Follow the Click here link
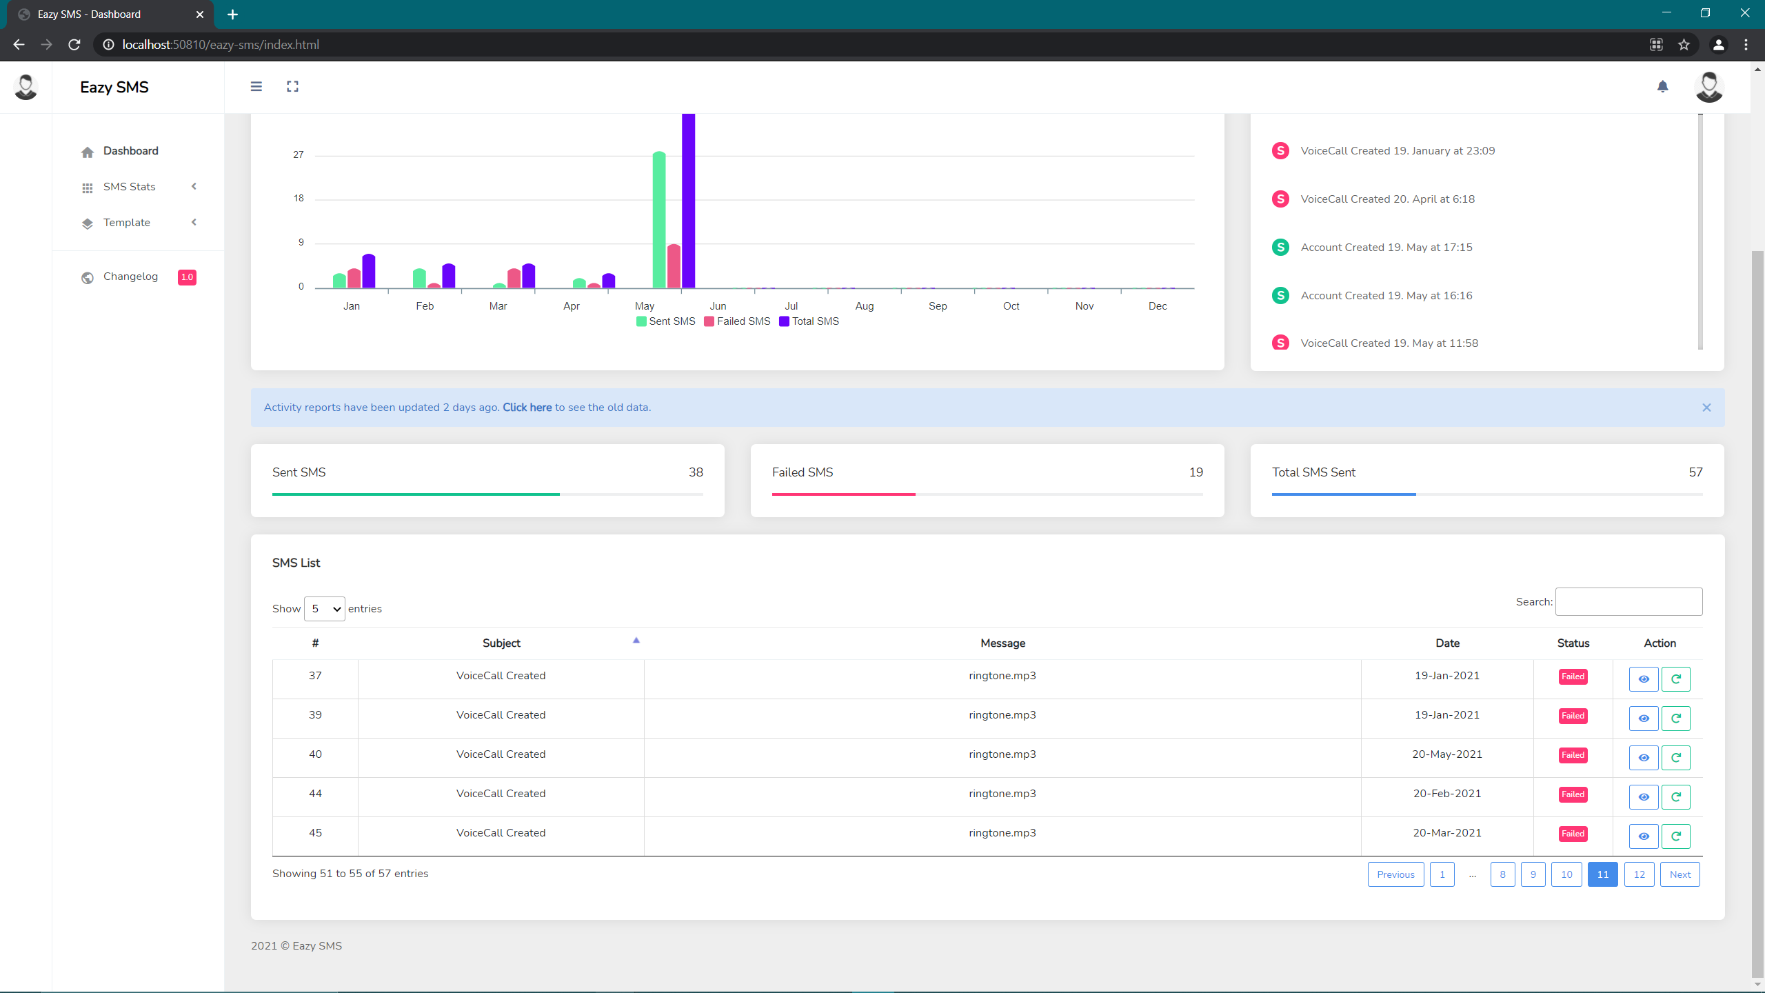1765x993 pixels. (527, 408)
